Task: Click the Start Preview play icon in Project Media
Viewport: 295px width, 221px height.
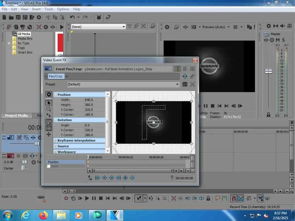Action: pos(62,27)
